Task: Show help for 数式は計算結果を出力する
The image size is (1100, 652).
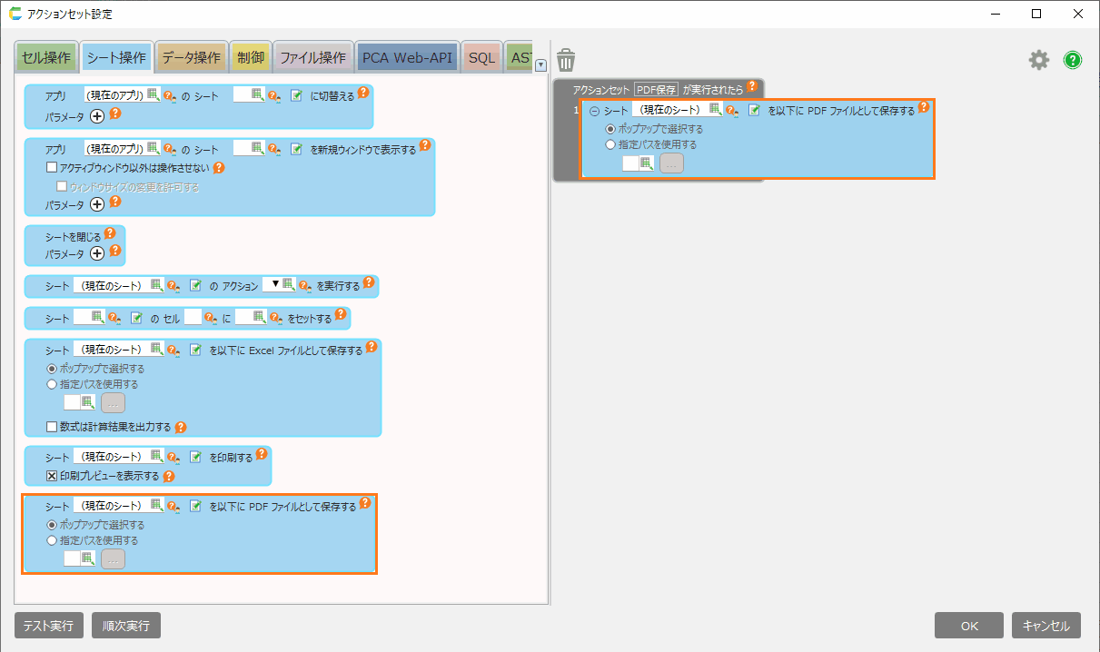Action: tap(181, 427)
